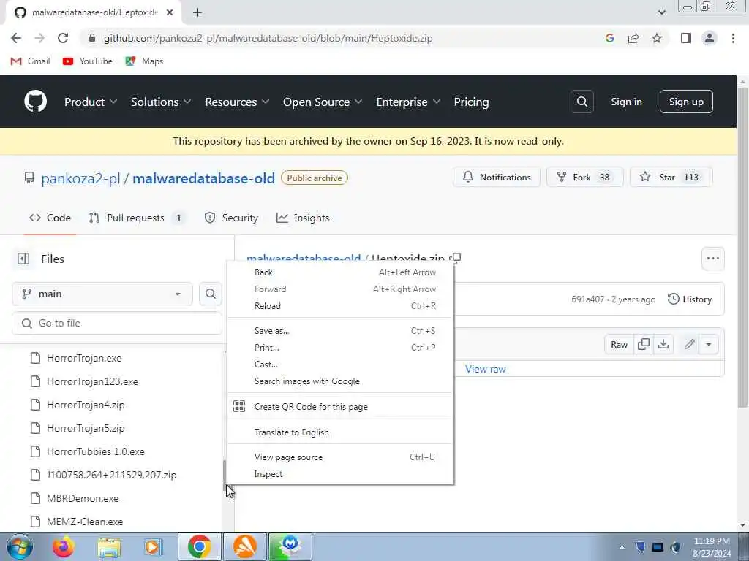Expand the Product menu
749x561 pixels.
[x=90, y=102]
